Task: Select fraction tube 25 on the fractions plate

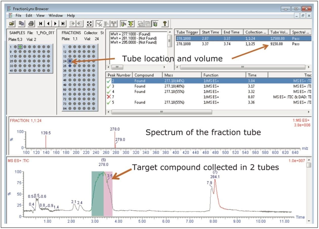Action: (x=70, y=66)
